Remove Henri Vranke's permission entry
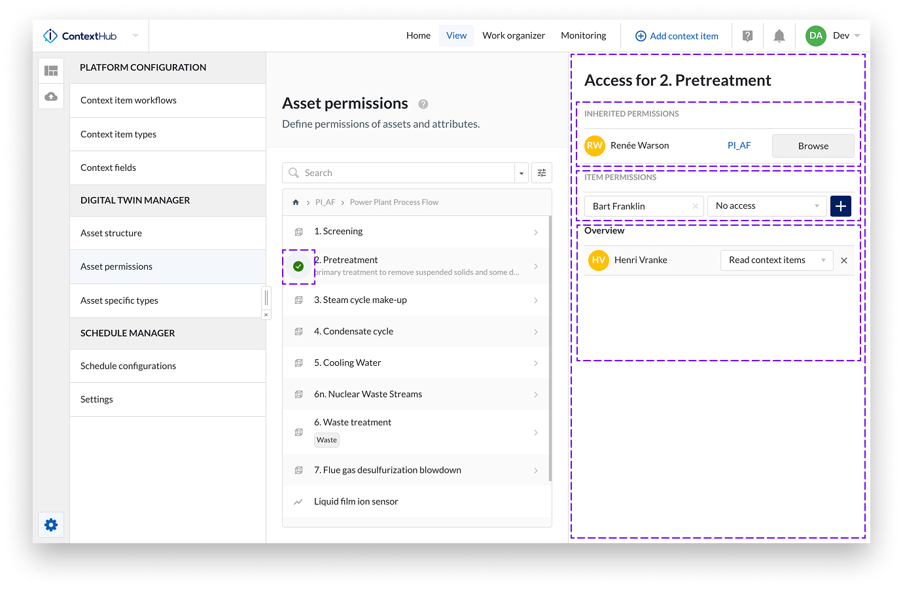Viewport: 903px width, 589px height. point(844,260)
